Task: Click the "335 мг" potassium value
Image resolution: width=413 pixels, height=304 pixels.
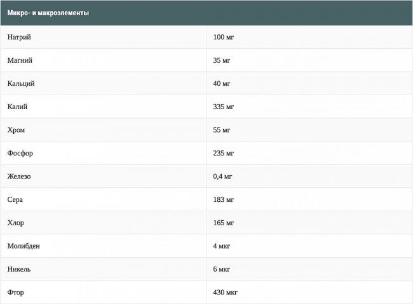Action: [x=224, y=107]
